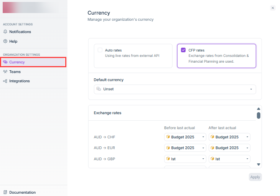Image resolution: width=280 pixels, height=196 pixels.
Task: Click coins icon in Default currency field
Action: click(x=99, y=89)
